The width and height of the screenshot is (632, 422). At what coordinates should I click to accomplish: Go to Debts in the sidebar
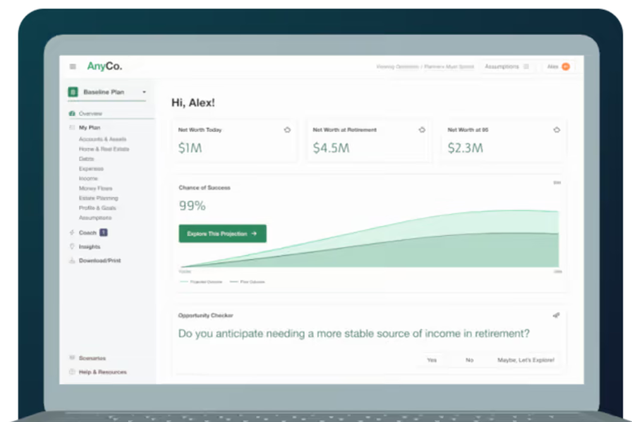point(86,159)
